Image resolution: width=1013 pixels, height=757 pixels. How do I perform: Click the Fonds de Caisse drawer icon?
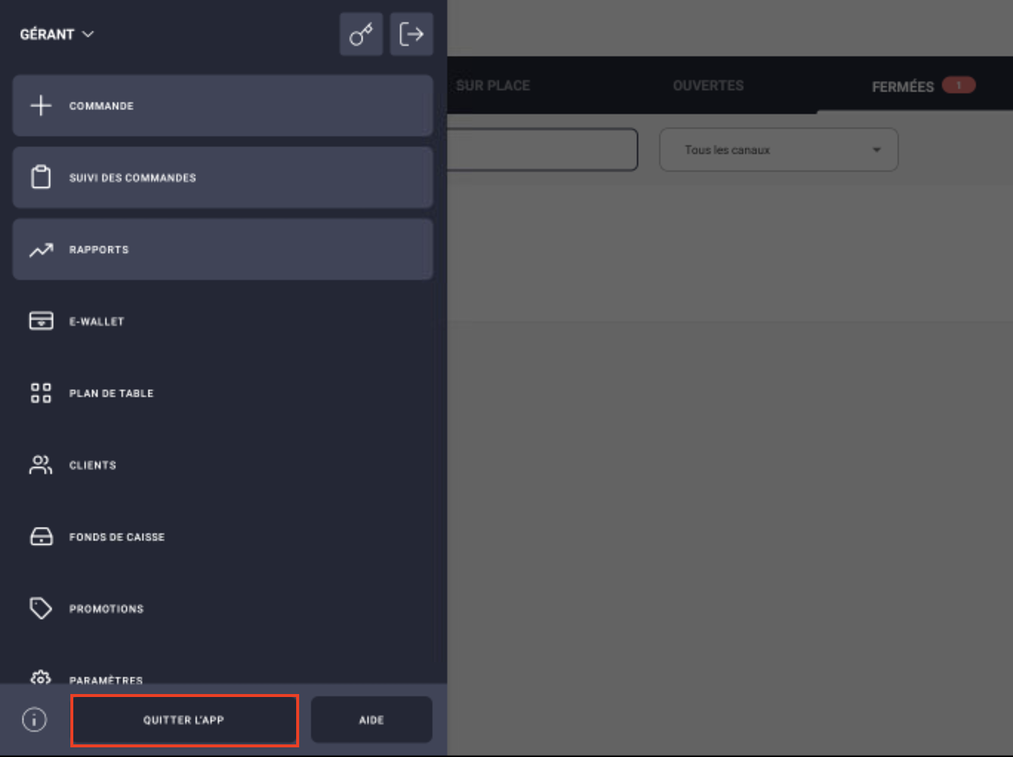click(x=41, y=536)
